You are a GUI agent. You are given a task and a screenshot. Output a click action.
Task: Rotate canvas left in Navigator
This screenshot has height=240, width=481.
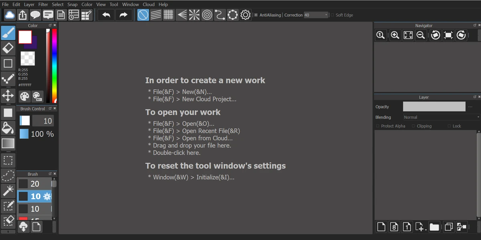pyautogui.click(x=435, y=35)
